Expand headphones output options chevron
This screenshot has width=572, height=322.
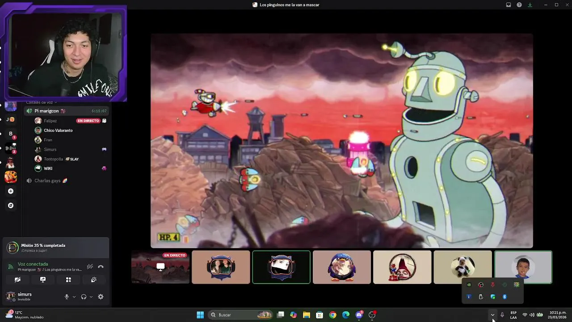tap(91, 297)
